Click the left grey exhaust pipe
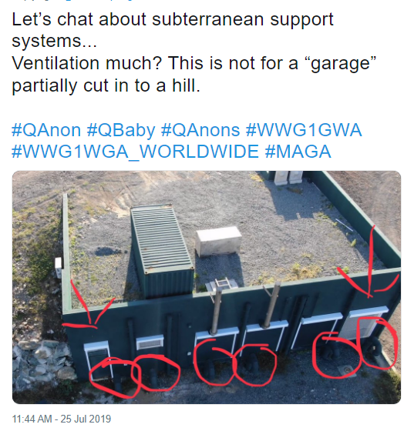 216,310
